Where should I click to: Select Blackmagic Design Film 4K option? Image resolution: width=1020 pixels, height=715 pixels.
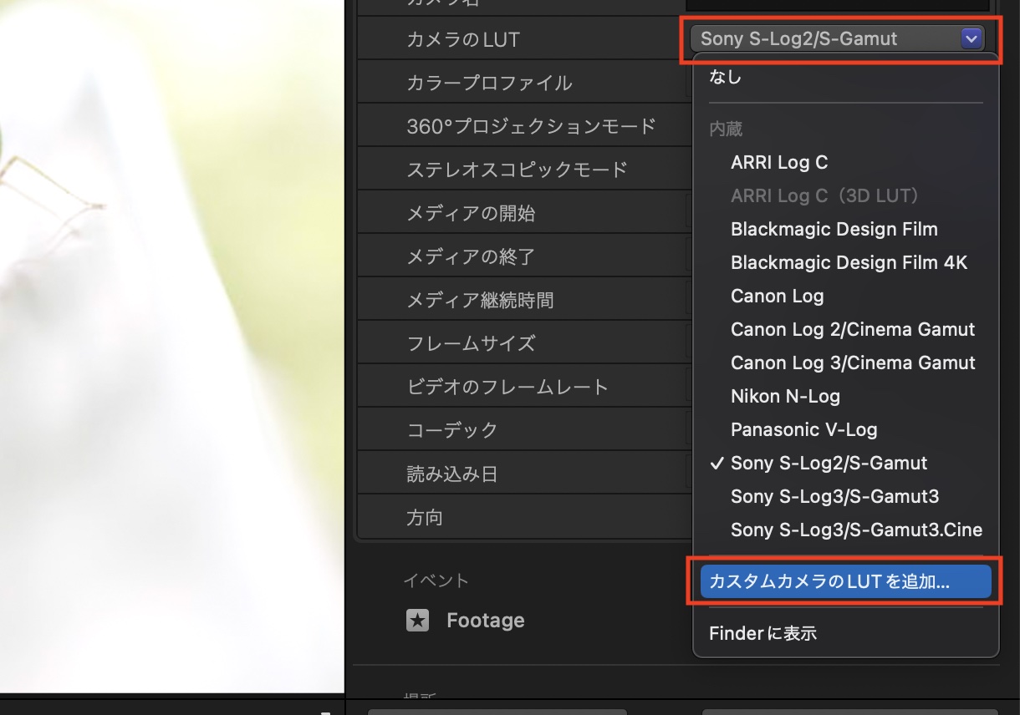(849, 262)
